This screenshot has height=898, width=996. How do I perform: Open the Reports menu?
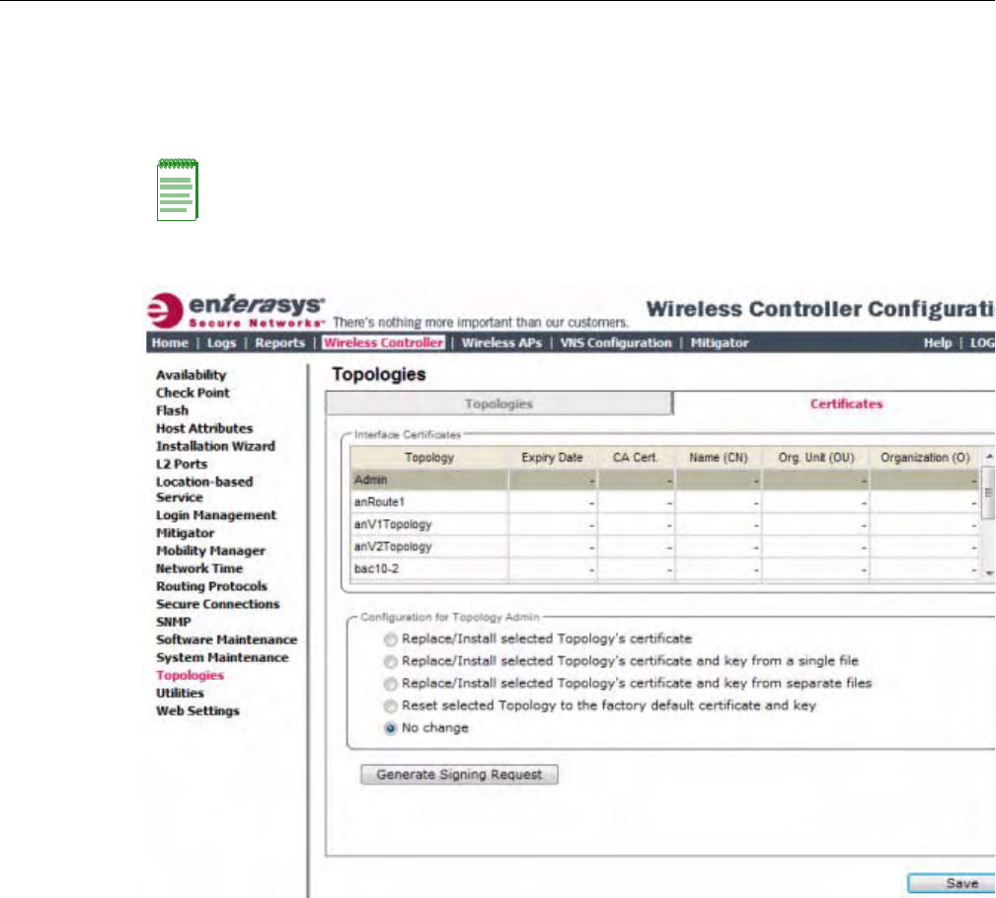click(280, 343)
